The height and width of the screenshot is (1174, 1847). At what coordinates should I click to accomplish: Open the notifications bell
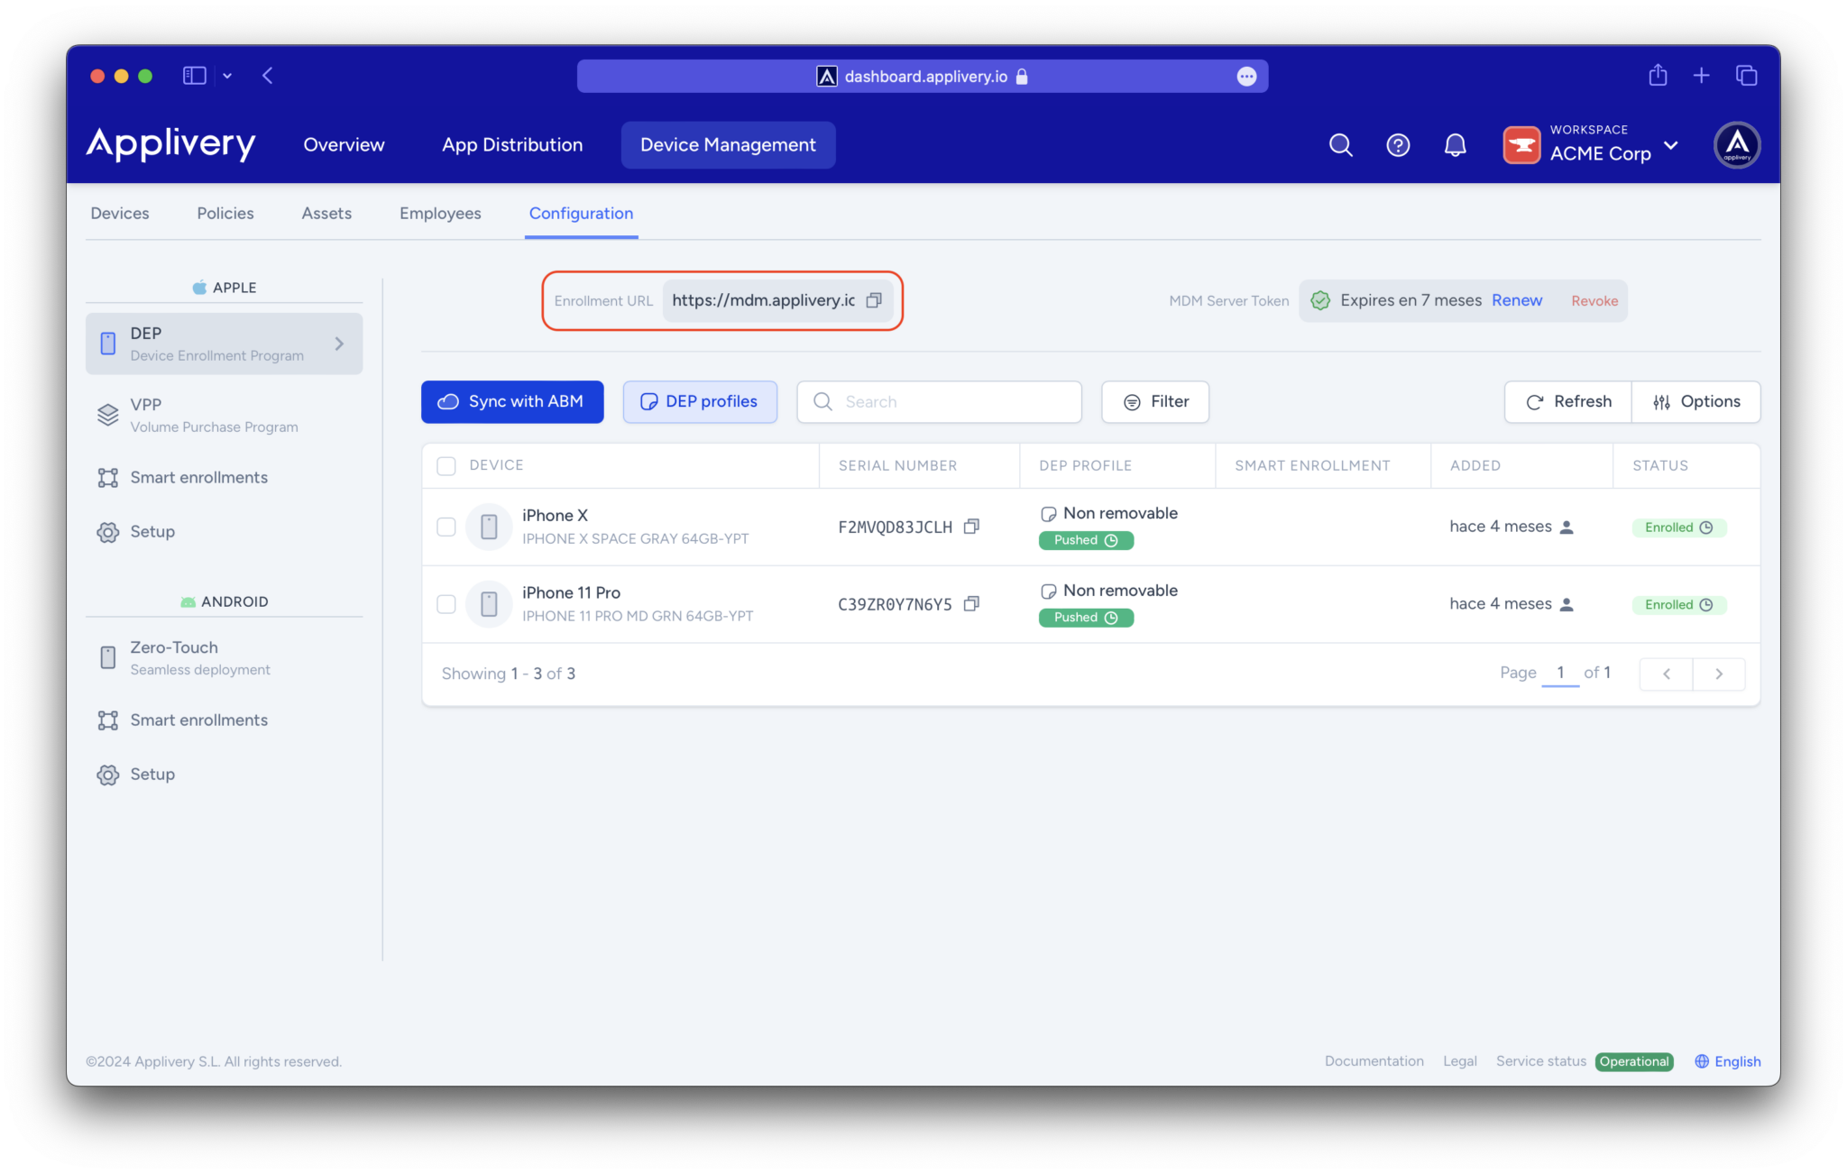[x=1455, y=145]
